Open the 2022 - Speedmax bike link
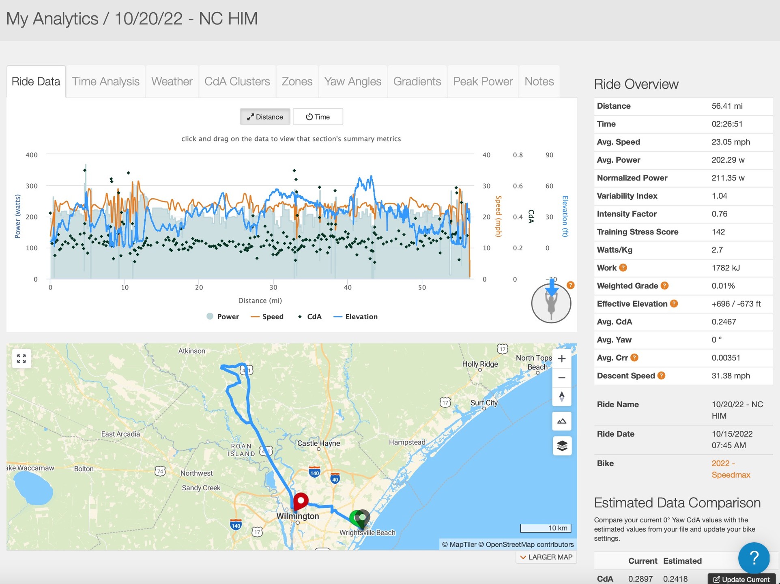 point(730,469)
